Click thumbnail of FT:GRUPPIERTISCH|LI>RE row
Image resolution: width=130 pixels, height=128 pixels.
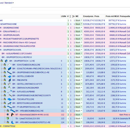[9, 107]
